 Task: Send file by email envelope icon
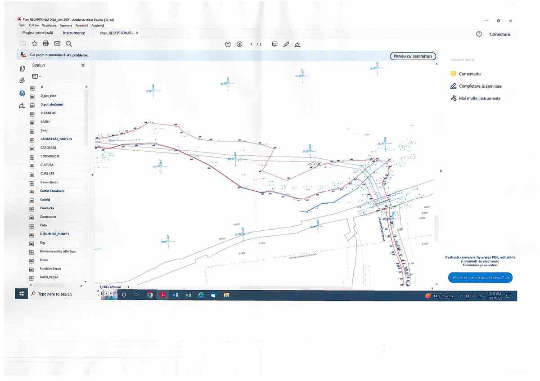tap(57, 44)
